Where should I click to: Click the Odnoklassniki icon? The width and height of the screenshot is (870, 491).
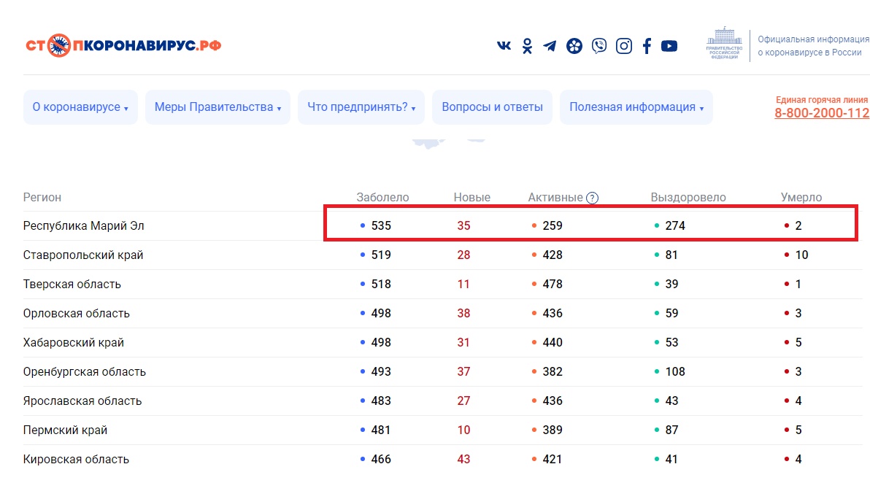[x=527, y=46]
